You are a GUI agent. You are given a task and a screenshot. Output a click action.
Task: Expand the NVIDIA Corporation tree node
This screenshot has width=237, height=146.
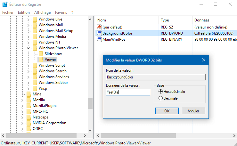pyautogui.click(x=22, y=123)
